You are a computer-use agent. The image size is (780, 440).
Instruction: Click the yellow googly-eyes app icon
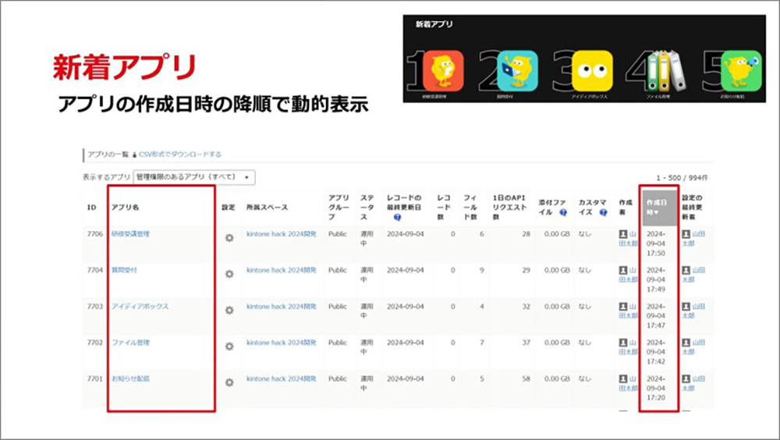point(592,71)
